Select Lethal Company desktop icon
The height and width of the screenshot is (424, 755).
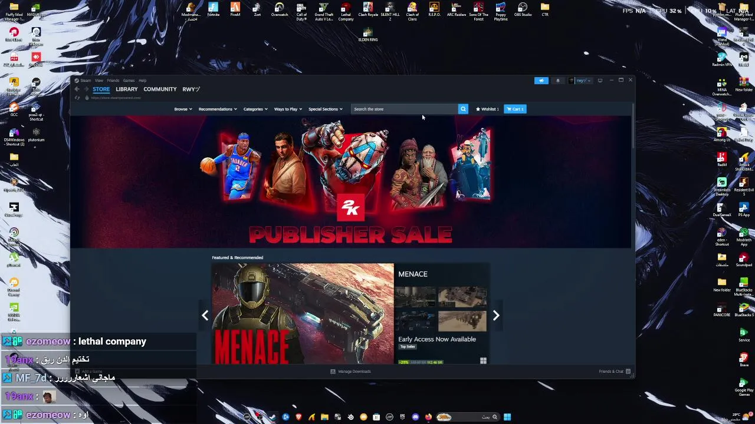coord(346,12)
